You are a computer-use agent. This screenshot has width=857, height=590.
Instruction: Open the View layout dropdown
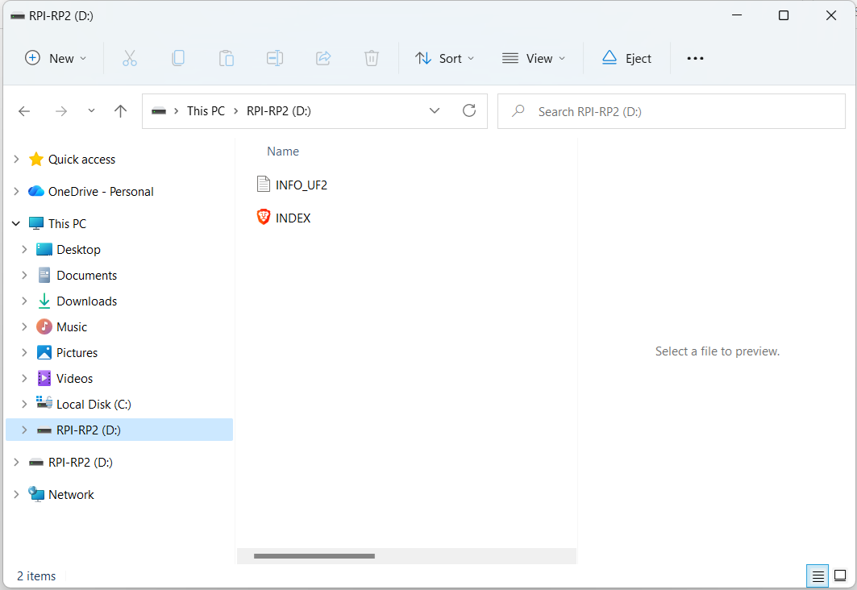[534, 58]
